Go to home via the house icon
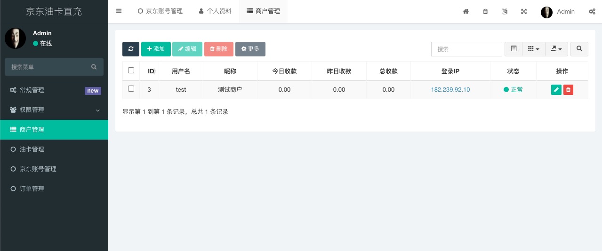This screenshot has height=251, width=602. 466,11
